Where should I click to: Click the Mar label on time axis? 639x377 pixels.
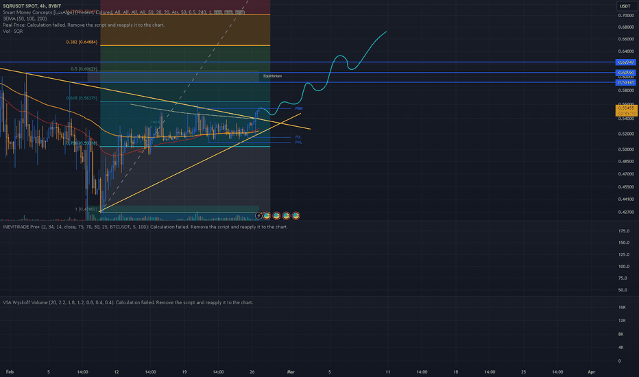point(291,372)
